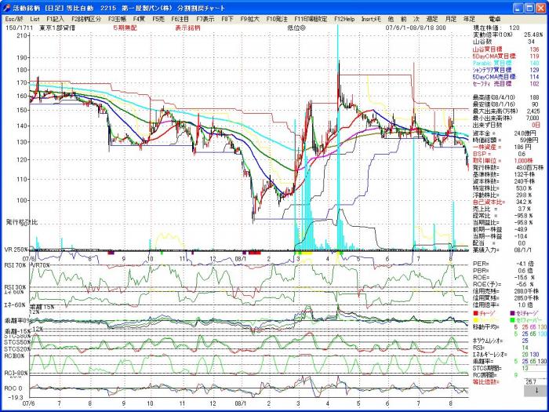Click the 取引単位 1,000株 line
Image resolution: width=549 pixels, height=412 pixels.
pos(504,160)
